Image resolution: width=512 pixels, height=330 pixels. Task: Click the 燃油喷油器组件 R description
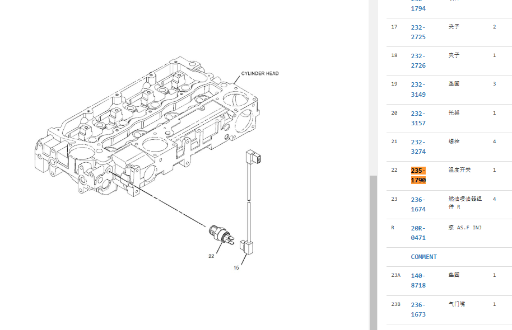tap(465, 202)
